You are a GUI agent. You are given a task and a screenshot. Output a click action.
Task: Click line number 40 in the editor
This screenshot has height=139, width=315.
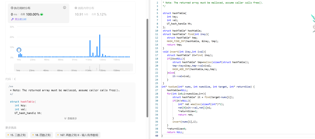coord(157,136)
